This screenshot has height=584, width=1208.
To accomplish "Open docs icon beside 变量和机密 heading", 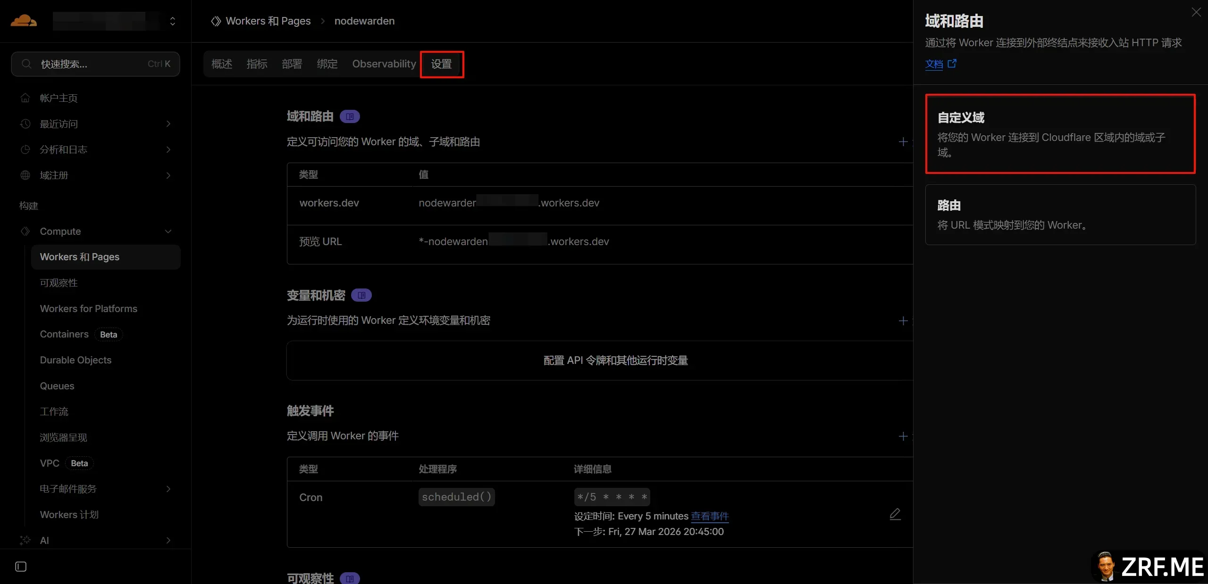I will point(361,296).
